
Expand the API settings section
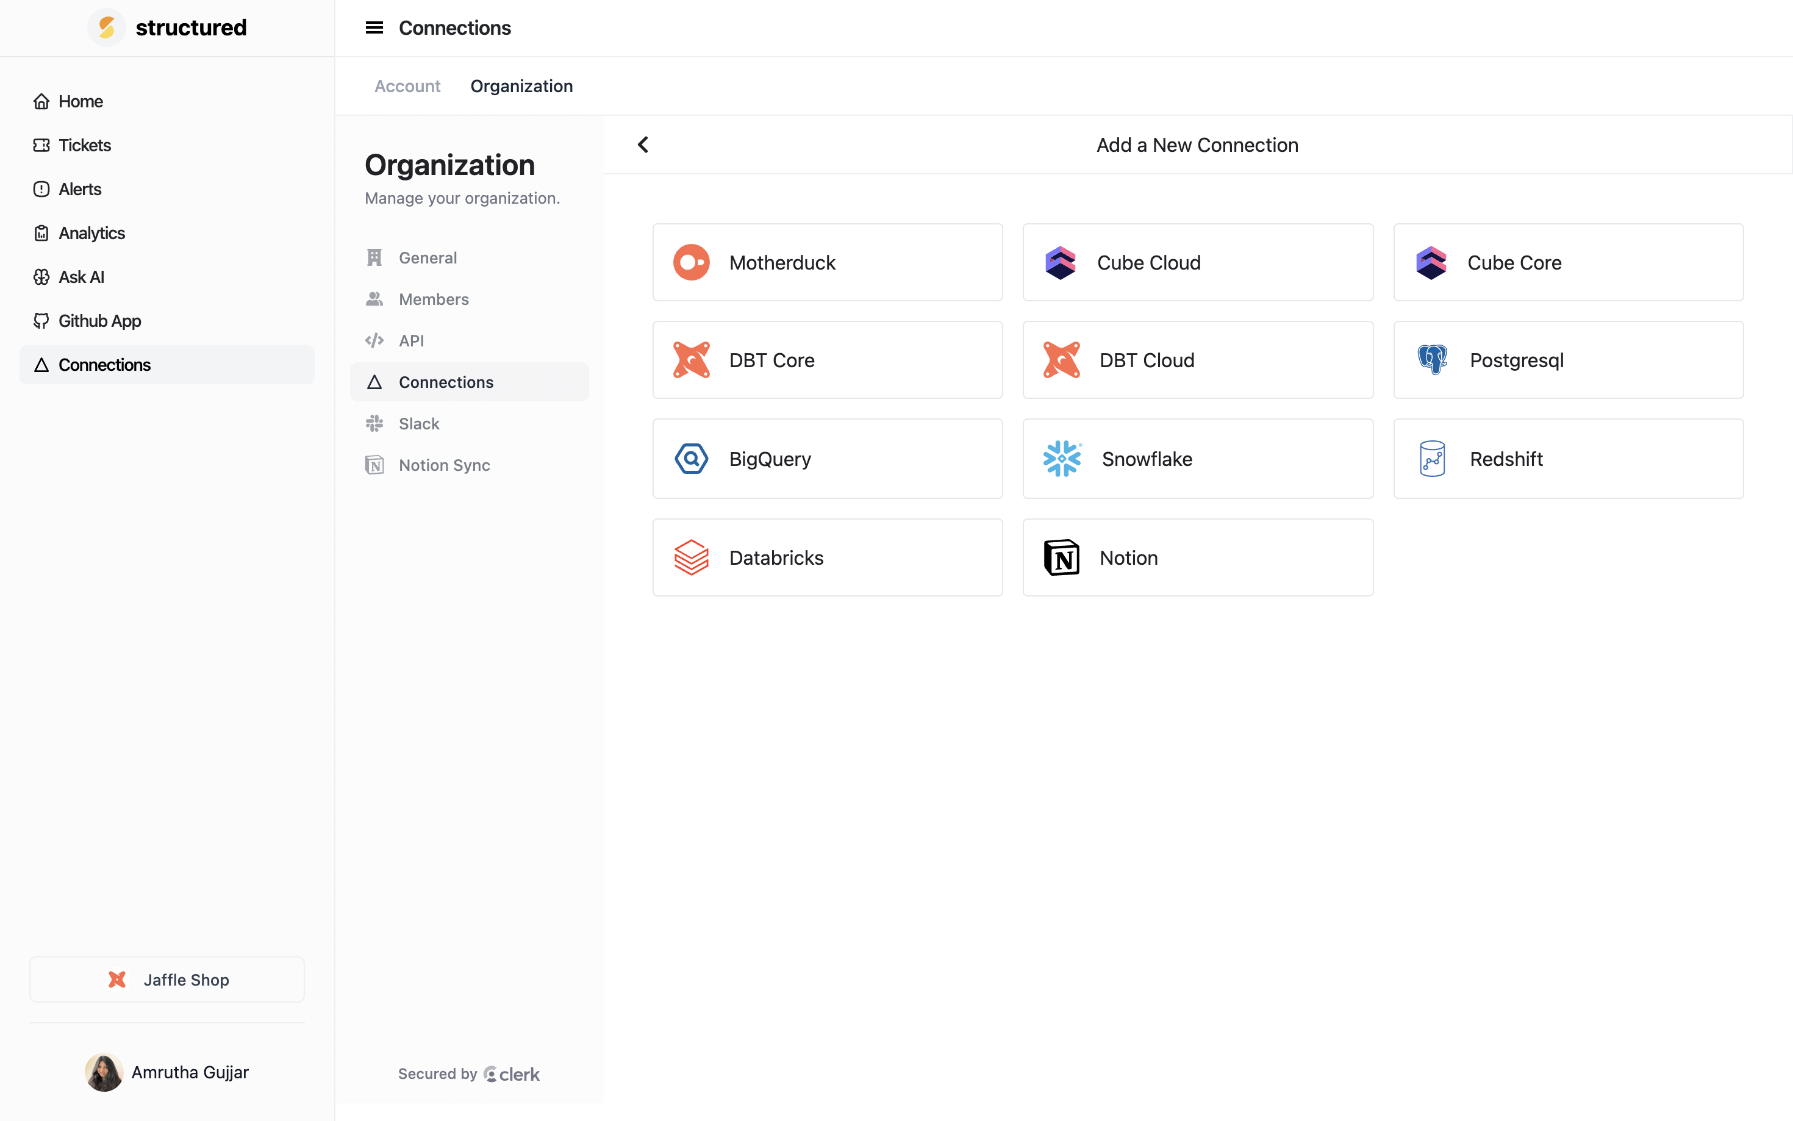pos(410,340)
